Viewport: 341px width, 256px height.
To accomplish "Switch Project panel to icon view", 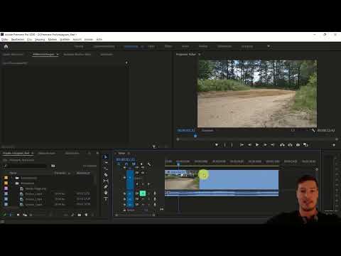I will point(18,215).
